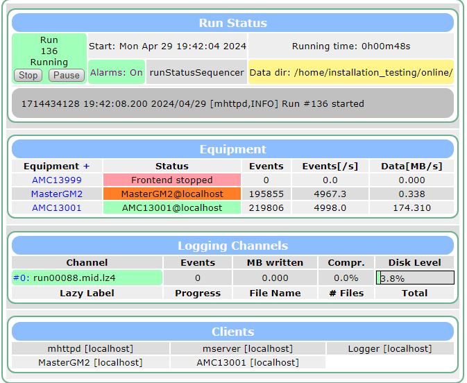Image resolution: width=467 pixels, height=383 pixels.
Task: Click the Logging Channels header
Action: [232, 246]
